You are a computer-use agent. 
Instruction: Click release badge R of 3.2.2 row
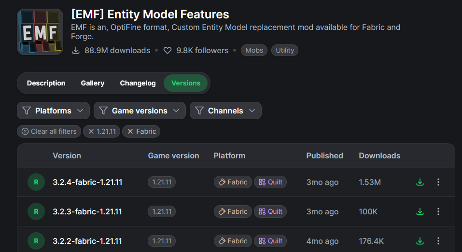[36, 241]
